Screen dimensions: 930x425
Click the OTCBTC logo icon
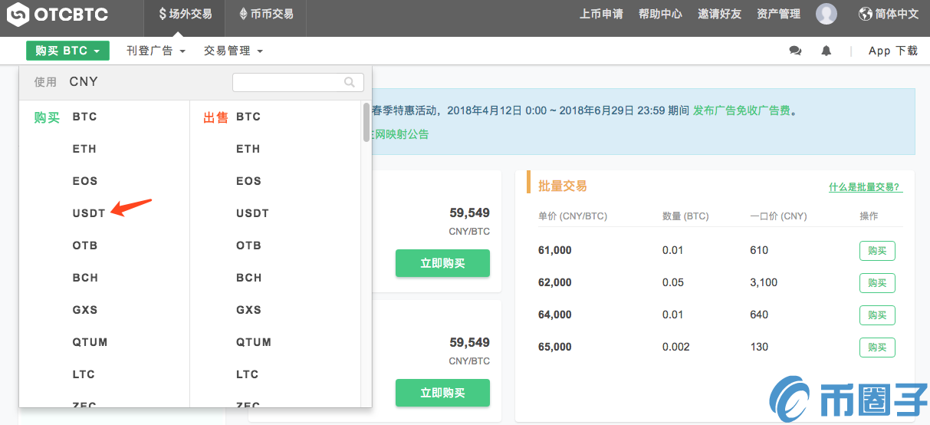[19, 15]
